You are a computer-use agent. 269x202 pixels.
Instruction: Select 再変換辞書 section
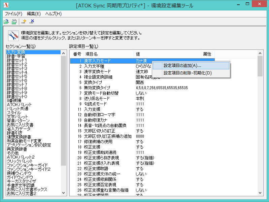[33, 149]
